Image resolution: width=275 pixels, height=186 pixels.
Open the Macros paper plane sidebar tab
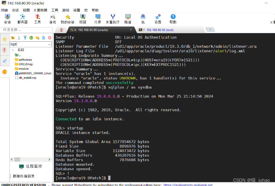point(5,61)
